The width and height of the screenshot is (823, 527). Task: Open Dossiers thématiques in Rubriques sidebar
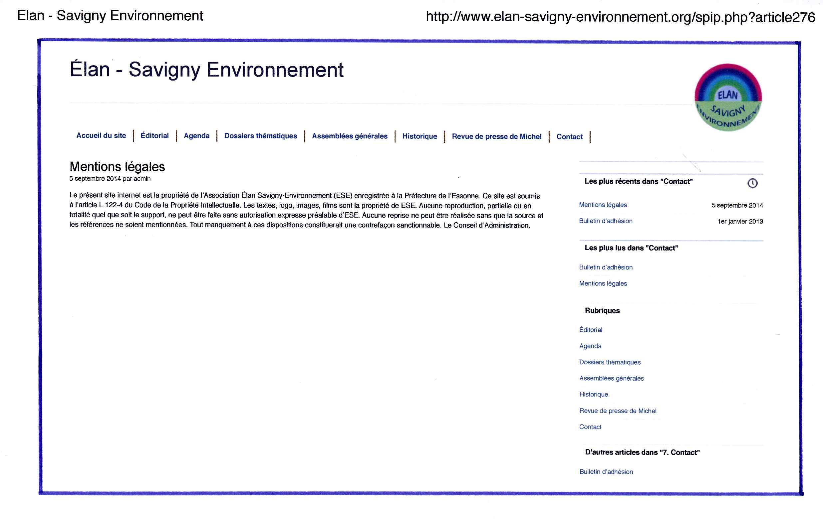click(610, 362)
